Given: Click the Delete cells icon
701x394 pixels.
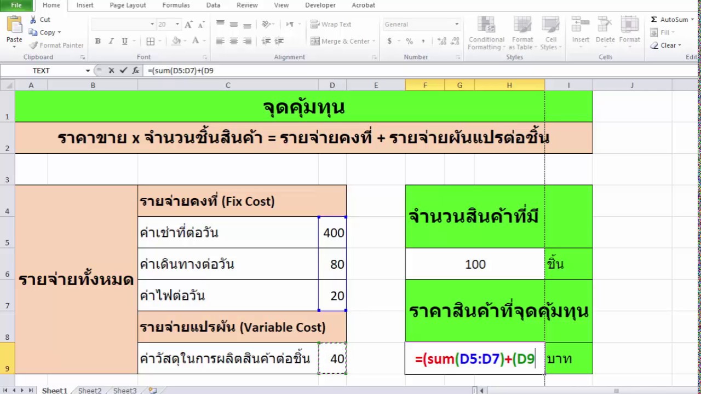Looking at the screenshot, I should 605,31.
